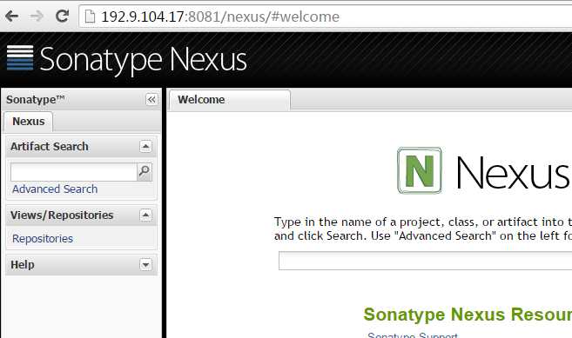Screen dimensions: 572x338
Task: Click the browser forward arrow
Action: pos(37,16)
